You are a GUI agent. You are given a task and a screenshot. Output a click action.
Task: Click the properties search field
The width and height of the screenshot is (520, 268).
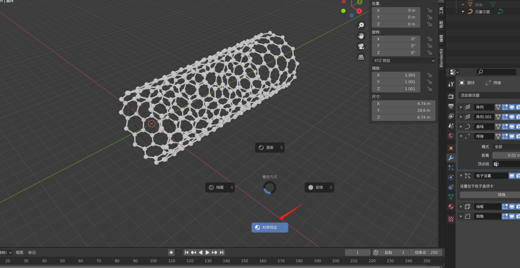(x=496, y=72)
